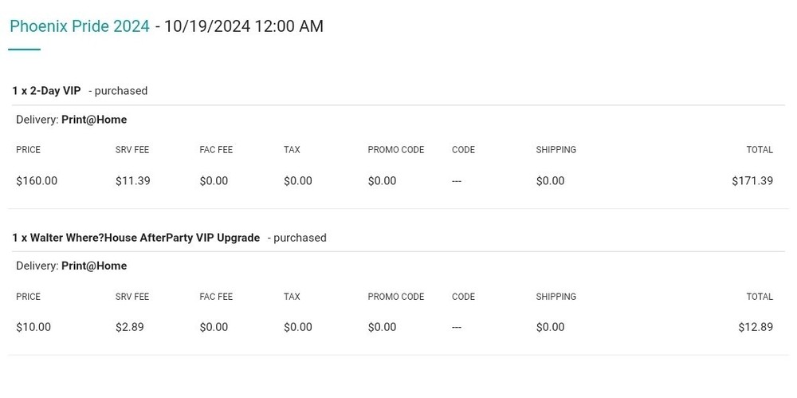
Task: Click the TOTAL header for 2-Day VIP
Action: click(759, 150)
